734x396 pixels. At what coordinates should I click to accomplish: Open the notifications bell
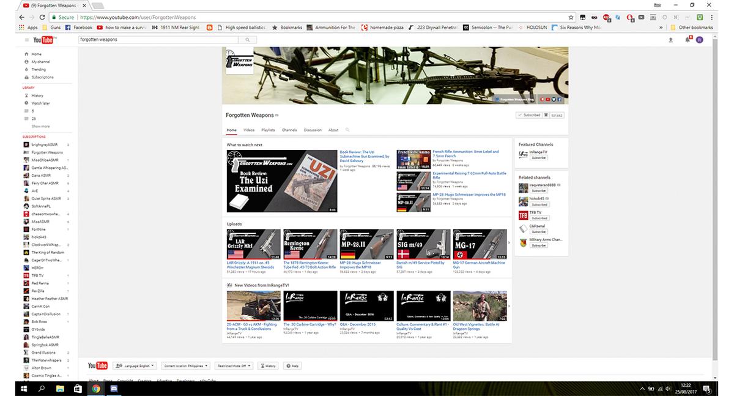688,40
